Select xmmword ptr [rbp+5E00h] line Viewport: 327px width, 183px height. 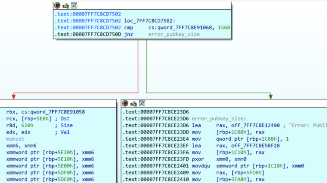(x=50, y=166)
